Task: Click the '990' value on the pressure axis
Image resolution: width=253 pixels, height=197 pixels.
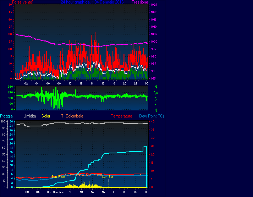Action: coord(153,56)
